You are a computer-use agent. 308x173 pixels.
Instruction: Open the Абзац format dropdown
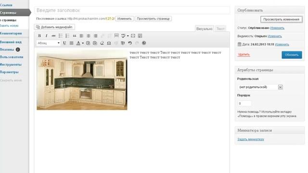(x=48, y=43)
